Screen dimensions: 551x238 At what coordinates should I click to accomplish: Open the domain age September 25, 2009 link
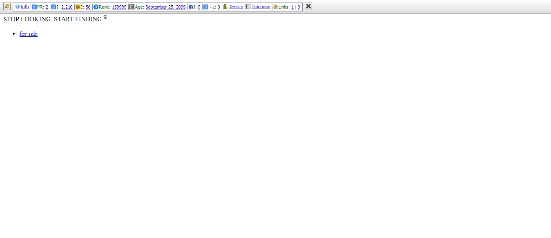pyautogui.click(x=165, y=7)
